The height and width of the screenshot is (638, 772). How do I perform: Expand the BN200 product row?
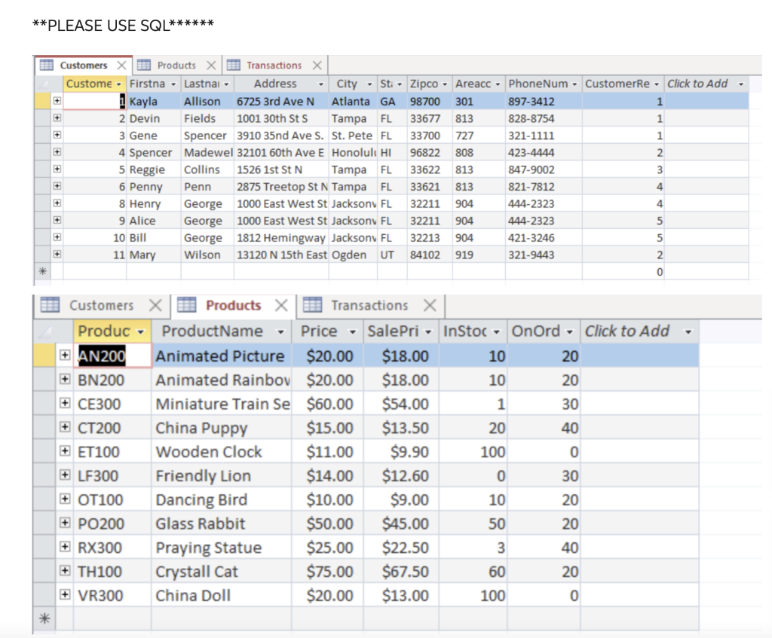(65, 379)
